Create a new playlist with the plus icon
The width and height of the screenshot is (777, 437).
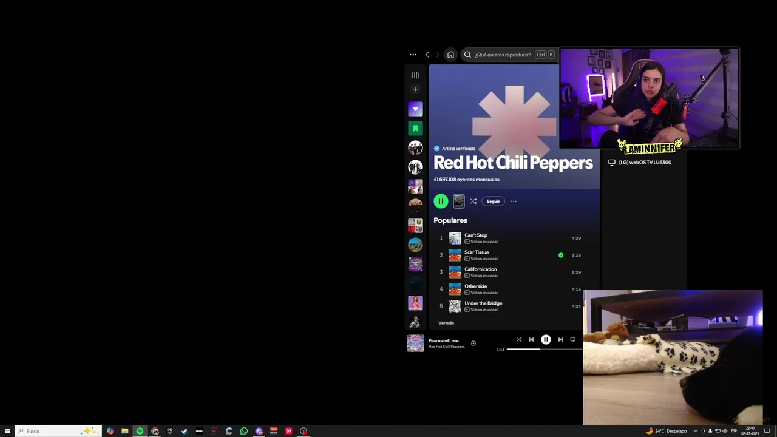(415, 89)
